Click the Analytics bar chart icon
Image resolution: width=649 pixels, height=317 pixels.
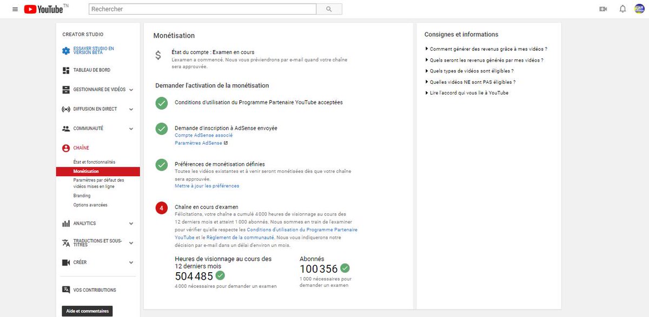tap(66, 224)
